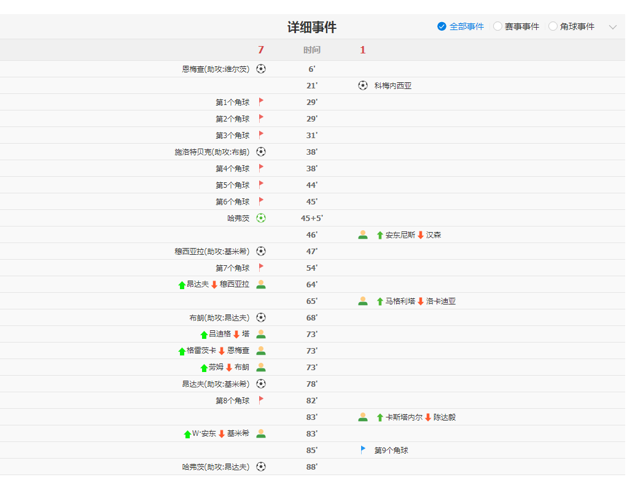Click the green up arrow before 马格利塔
This screenshot has height=477, width=627.
[380, 301]
